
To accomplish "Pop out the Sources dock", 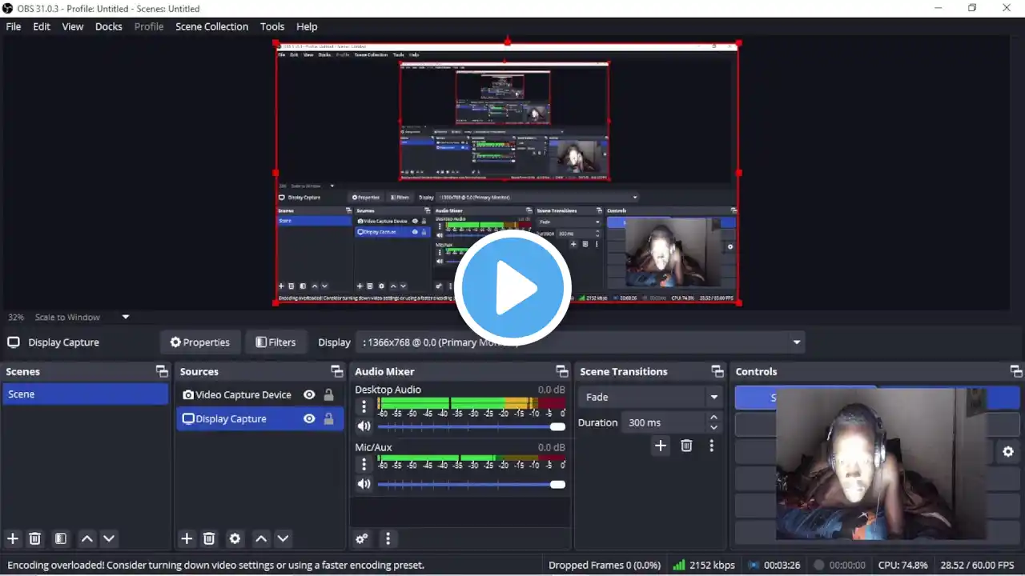I will tap(337, 371).
